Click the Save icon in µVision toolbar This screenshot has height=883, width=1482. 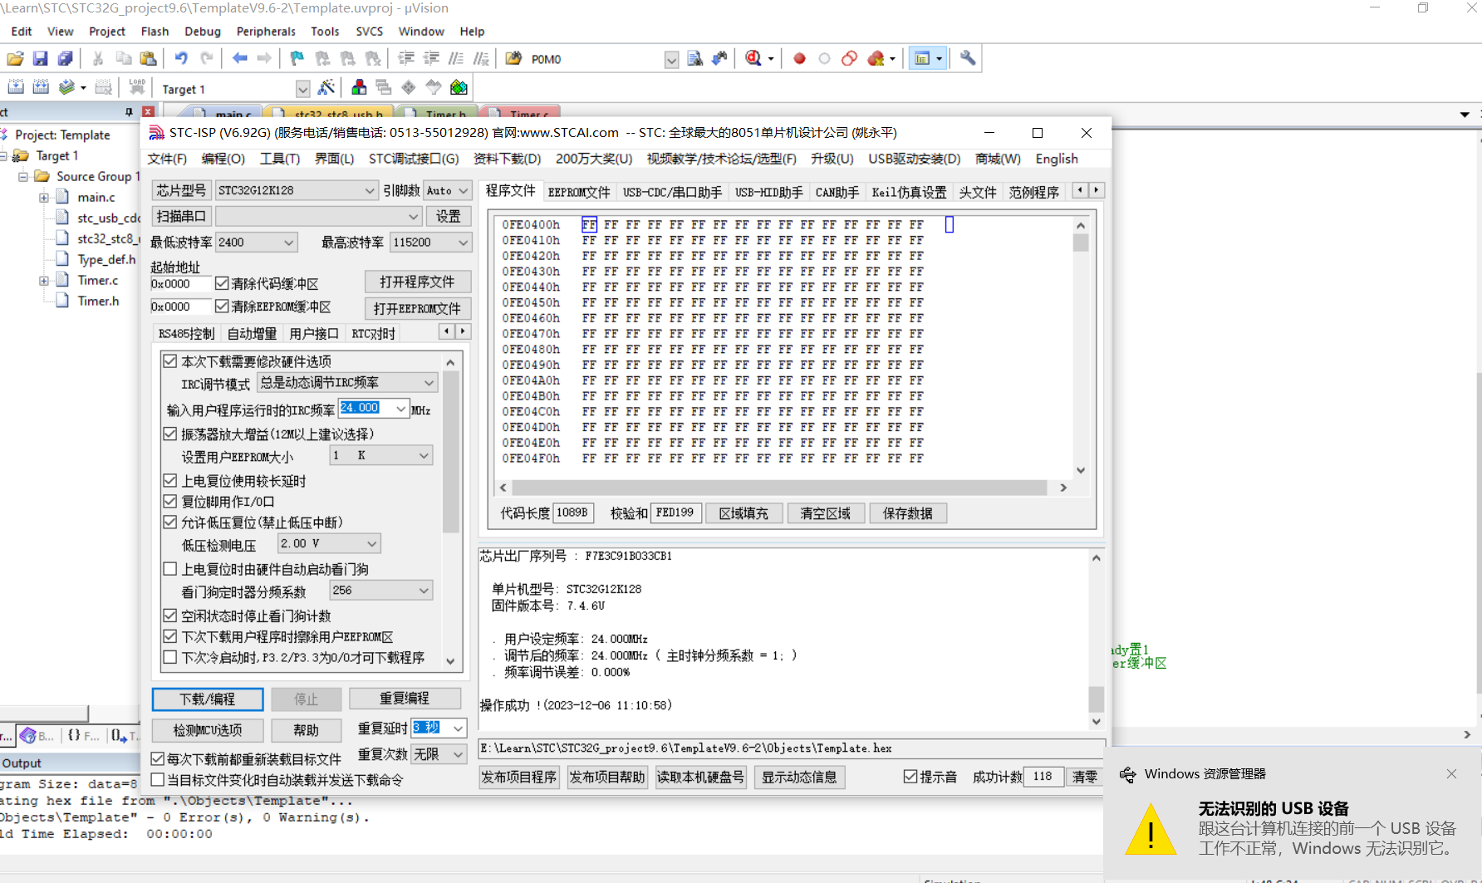[x=40, y=58]
